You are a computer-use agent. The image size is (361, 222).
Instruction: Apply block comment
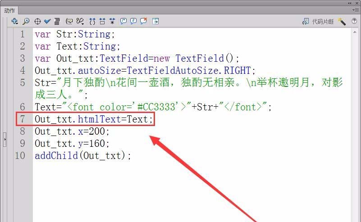[123, 22]
